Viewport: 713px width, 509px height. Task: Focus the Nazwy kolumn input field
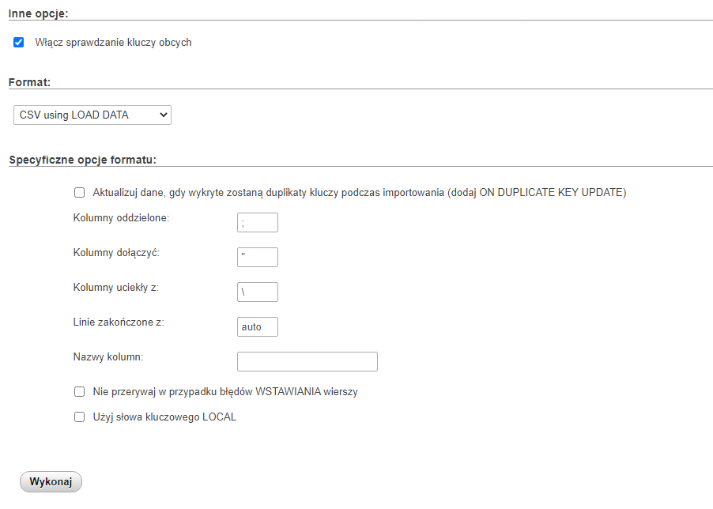click(307, 362)
